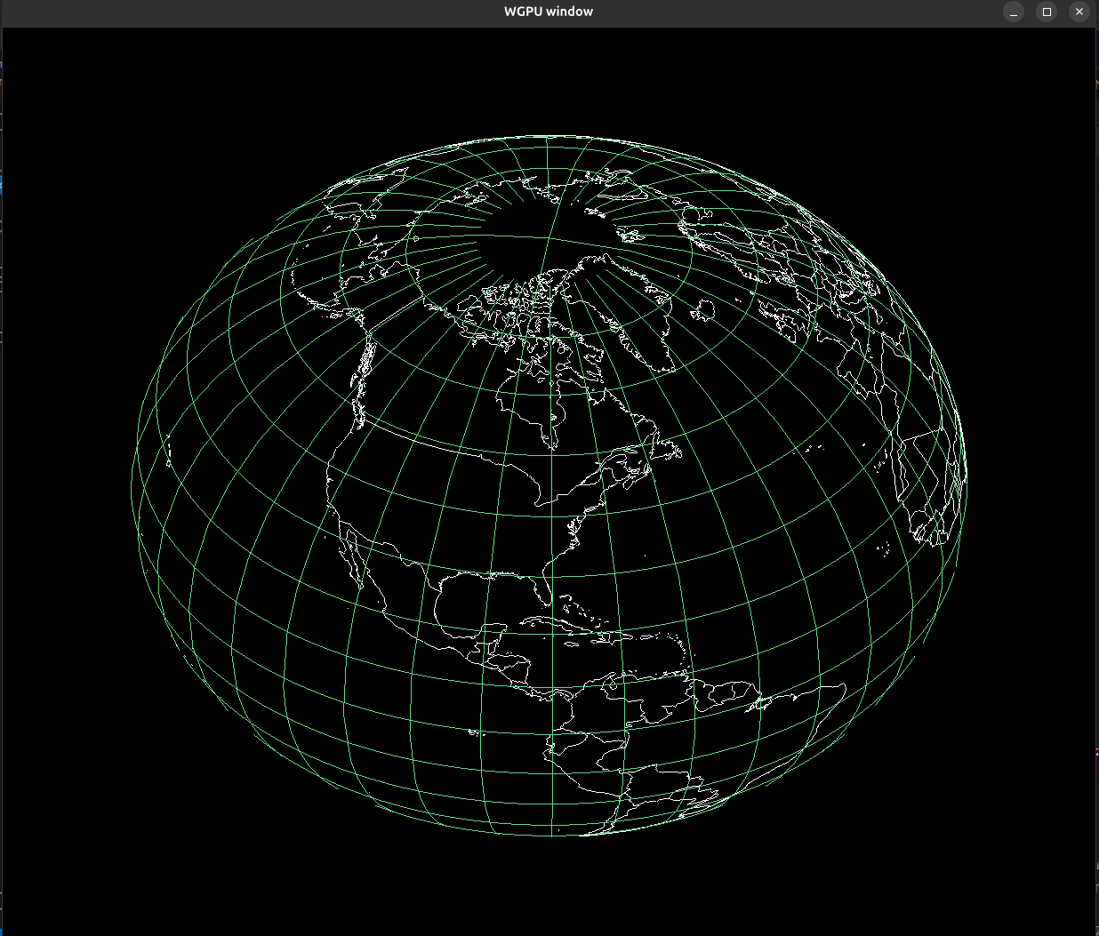Click the 'WGPU window' title text
The width and height of the screenshot is (1099, 936).
549,12
